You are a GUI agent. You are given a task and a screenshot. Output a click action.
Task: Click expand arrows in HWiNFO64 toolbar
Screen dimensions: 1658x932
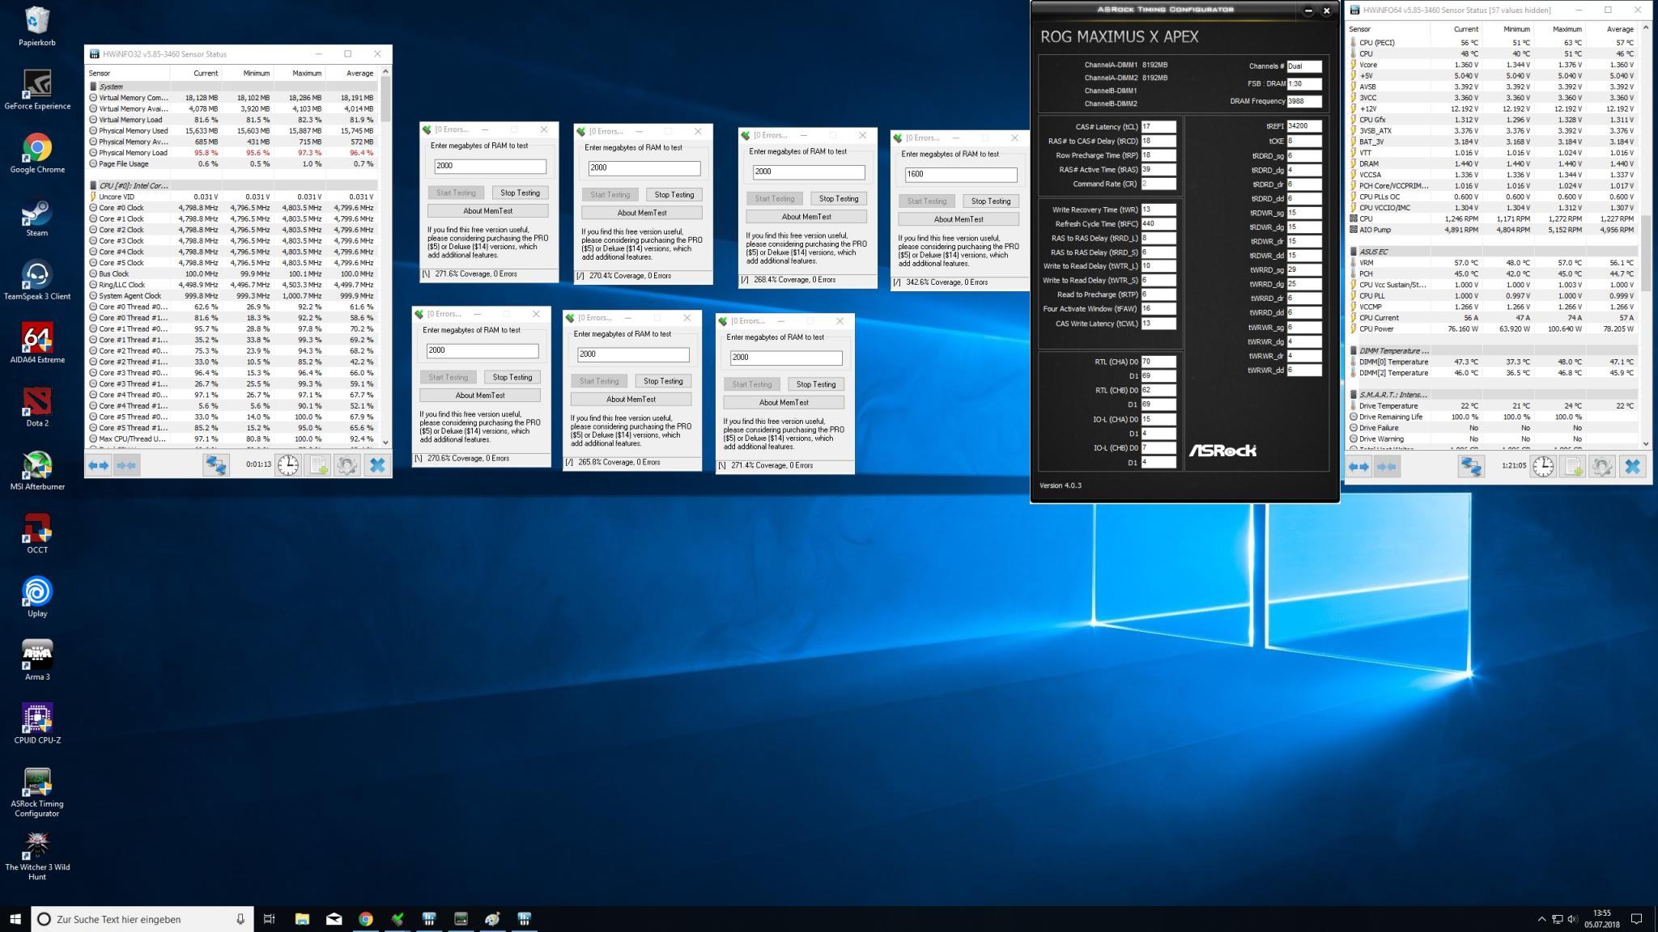[x=1359, y=467]
